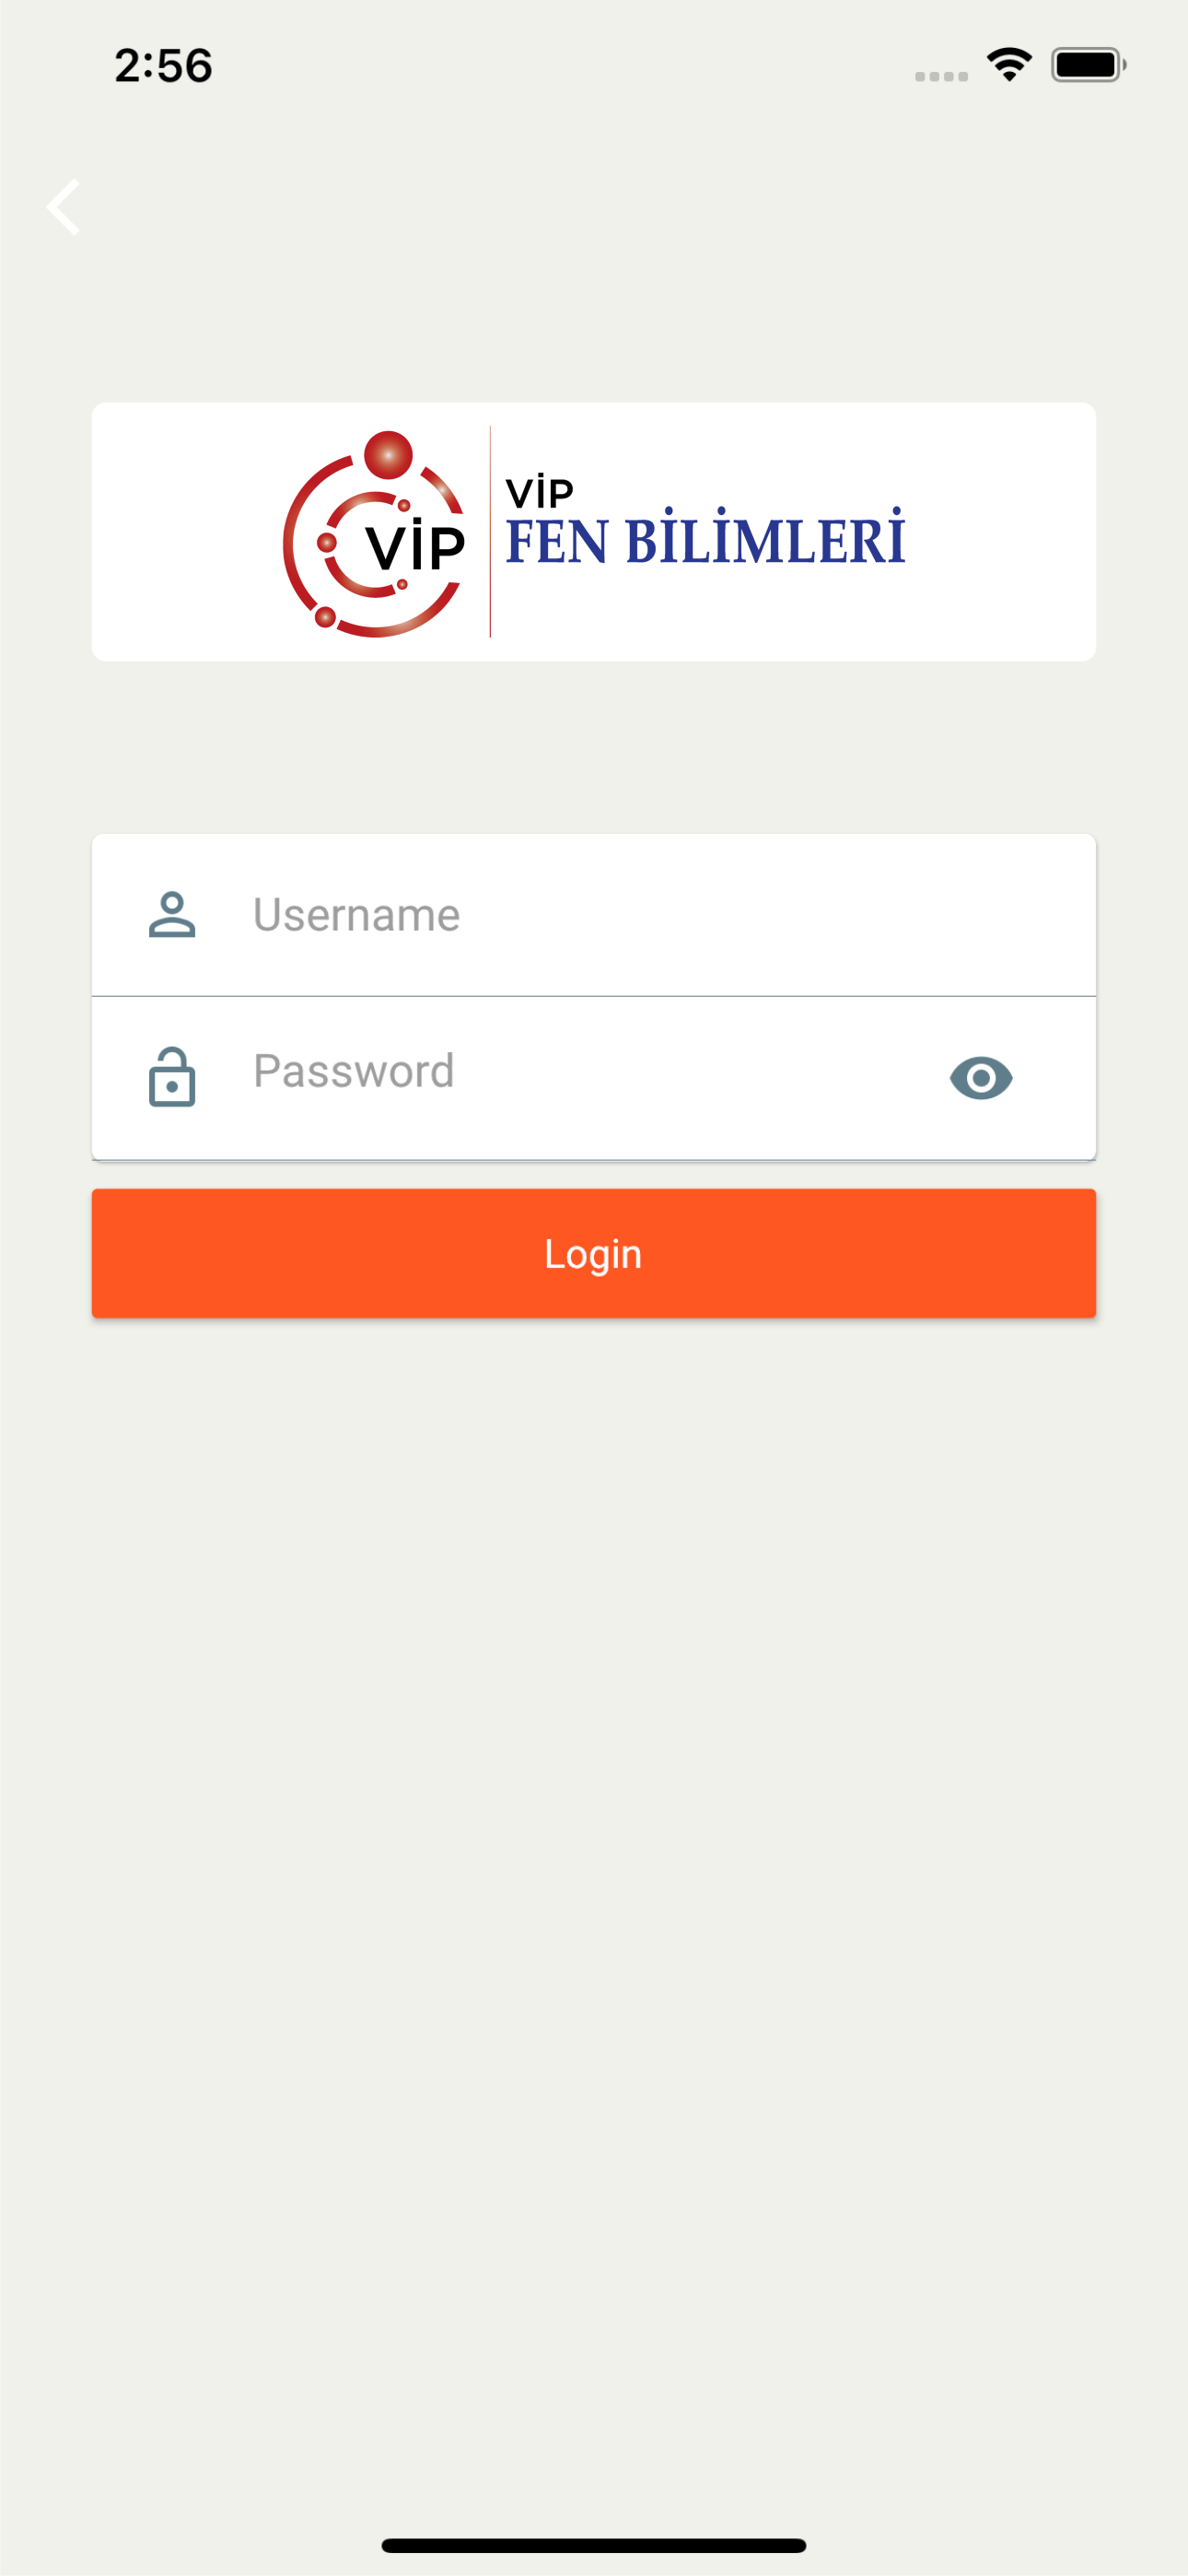This screenshot has width=1188, height=2576.
Task: Focus the Password input field
Action: click(594, 1078)
